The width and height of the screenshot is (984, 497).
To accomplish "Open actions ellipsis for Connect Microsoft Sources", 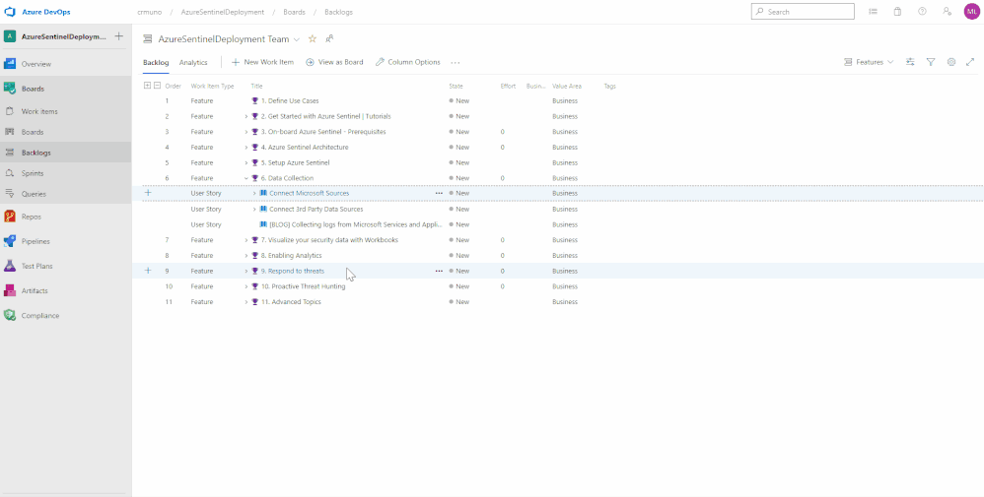I will coord(439,194).
